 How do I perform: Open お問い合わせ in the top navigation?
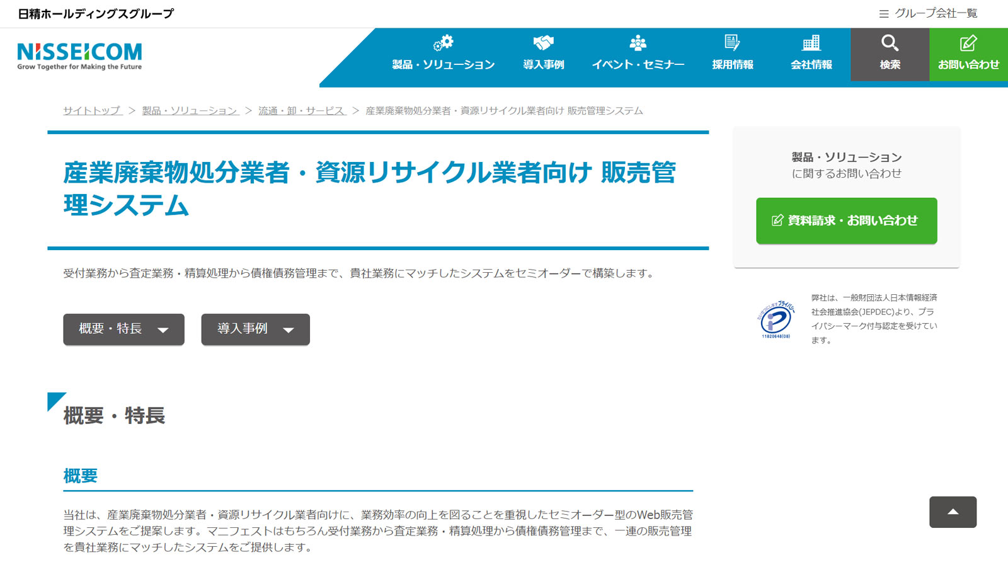968,64
